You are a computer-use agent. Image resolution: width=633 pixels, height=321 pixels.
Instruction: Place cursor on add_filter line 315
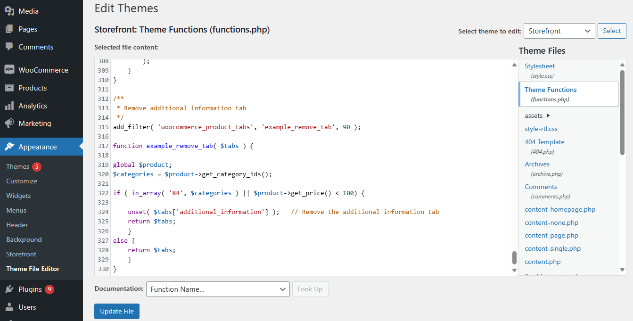[x=237, y=127]
